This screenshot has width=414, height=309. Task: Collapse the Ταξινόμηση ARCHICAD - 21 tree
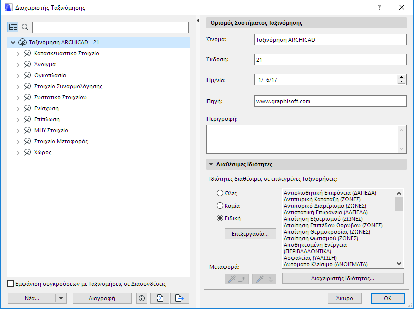click(x=13, y=42)
